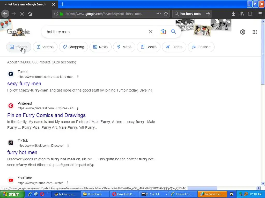Switch to the Finance search tab

click(x=201, y=47)
